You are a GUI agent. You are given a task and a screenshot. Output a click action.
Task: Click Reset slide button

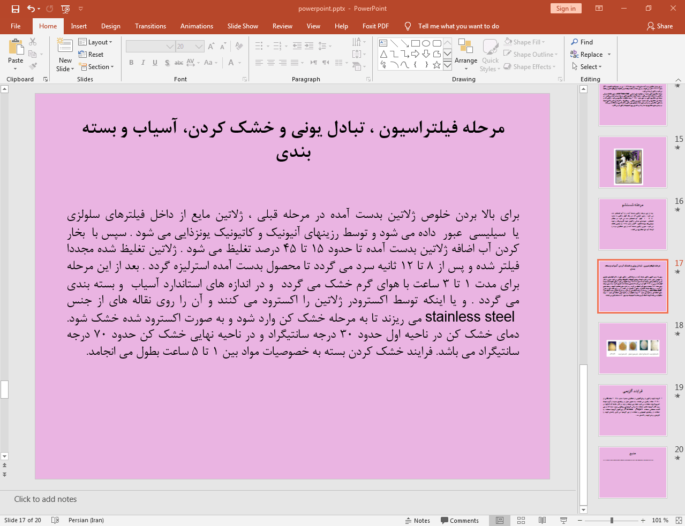coord(91,55)
